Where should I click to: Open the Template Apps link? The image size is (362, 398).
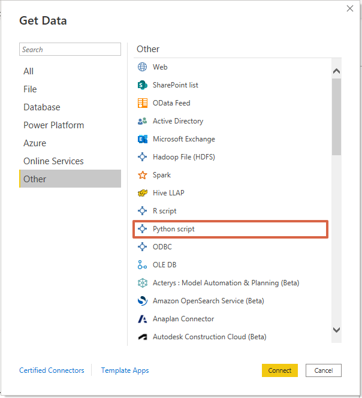tap(125, 370)
